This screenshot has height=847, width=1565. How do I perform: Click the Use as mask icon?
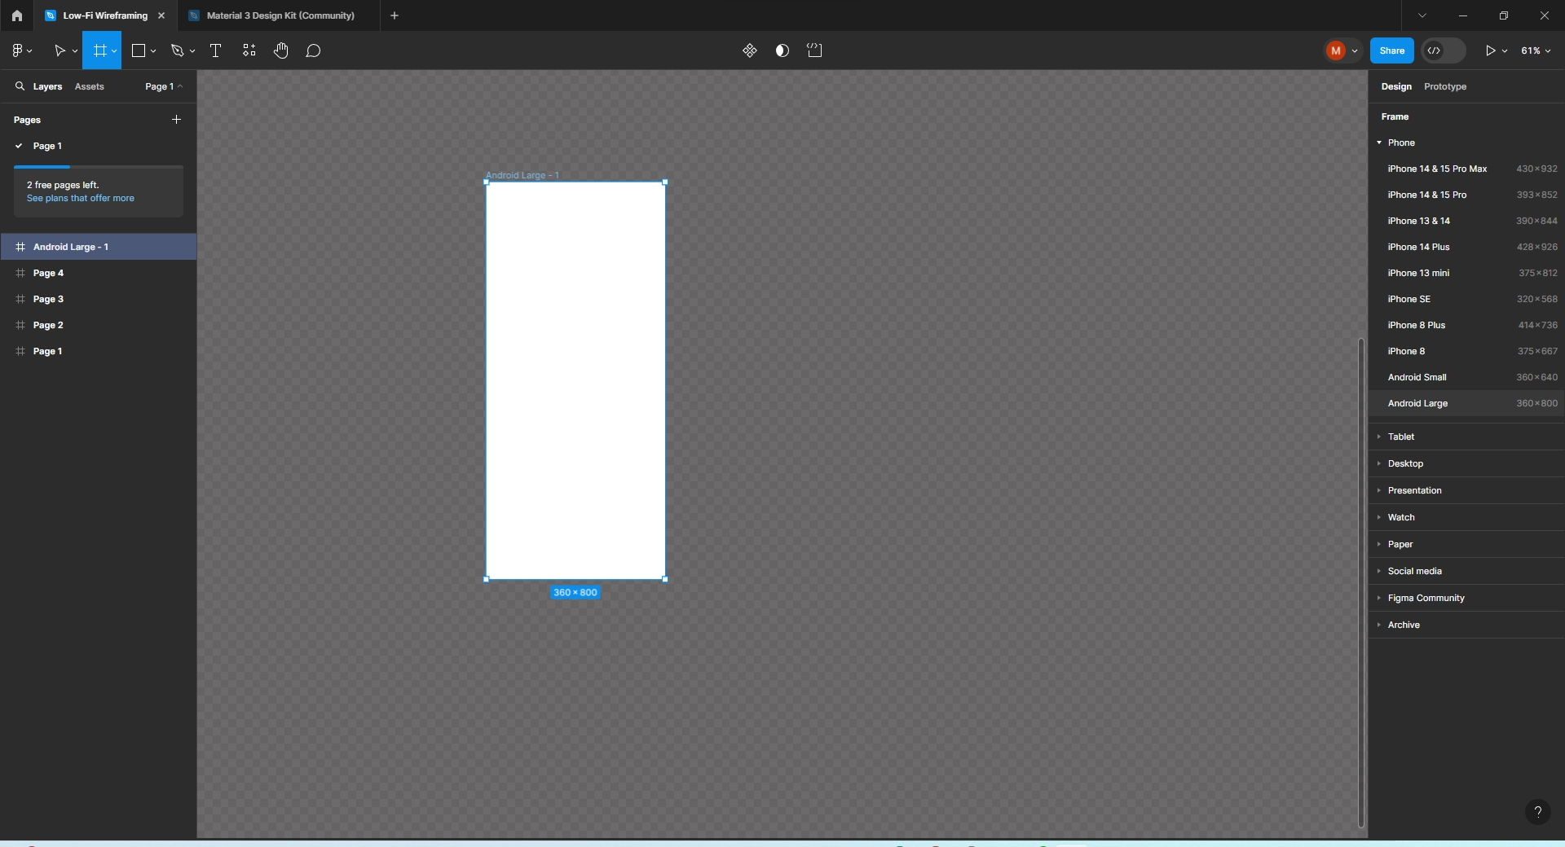click(782, 50)
